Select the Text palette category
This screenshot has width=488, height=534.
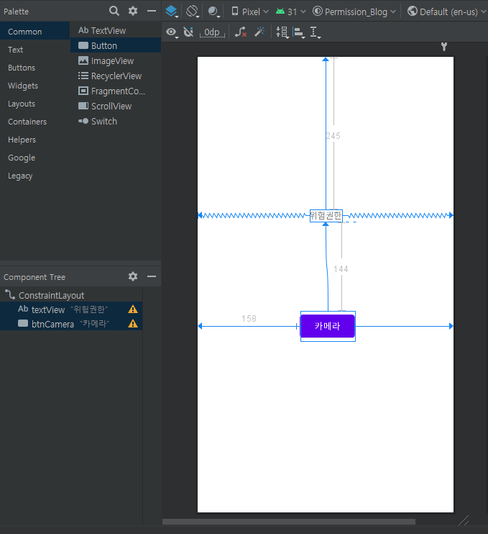(x=35, y=50)
